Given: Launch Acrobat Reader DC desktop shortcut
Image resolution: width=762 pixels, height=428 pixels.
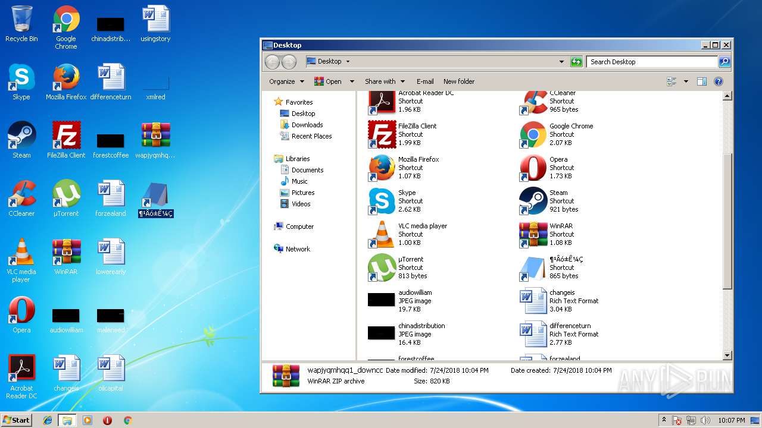Looking at the screenshot, I should (21, 377).
